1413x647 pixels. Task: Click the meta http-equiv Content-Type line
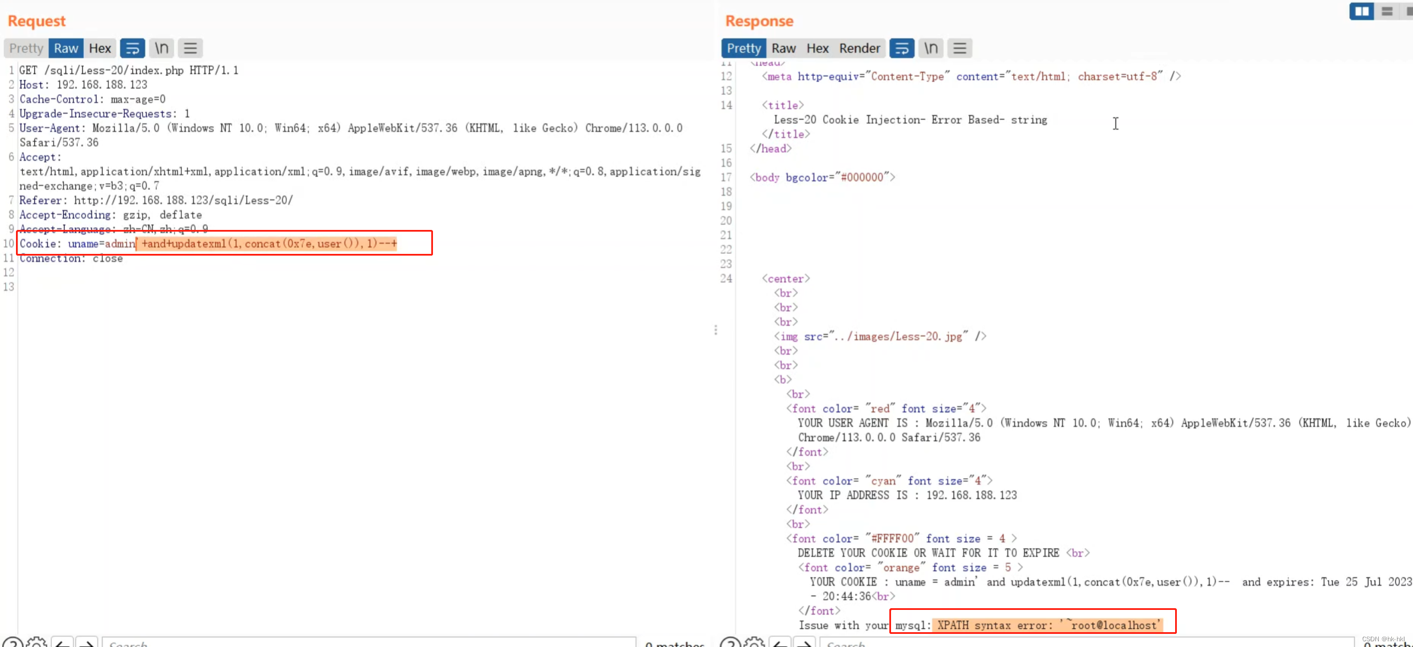[971, 76]
